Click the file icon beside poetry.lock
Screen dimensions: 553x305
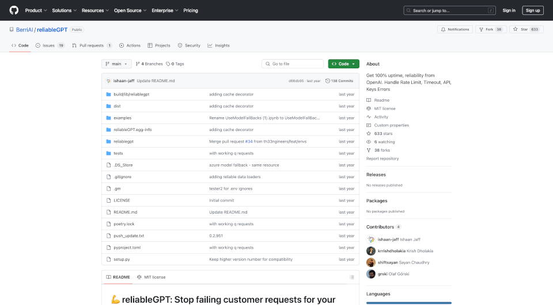pyautogui.click(x=109, y=224)
